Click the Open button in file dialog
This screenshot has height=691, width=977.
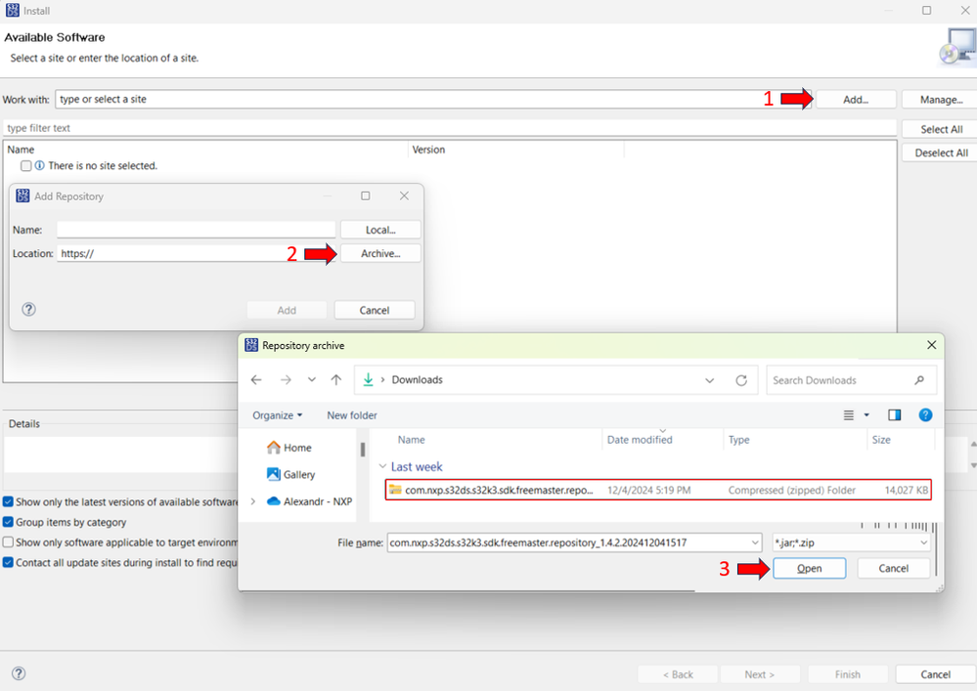point(810,569)
